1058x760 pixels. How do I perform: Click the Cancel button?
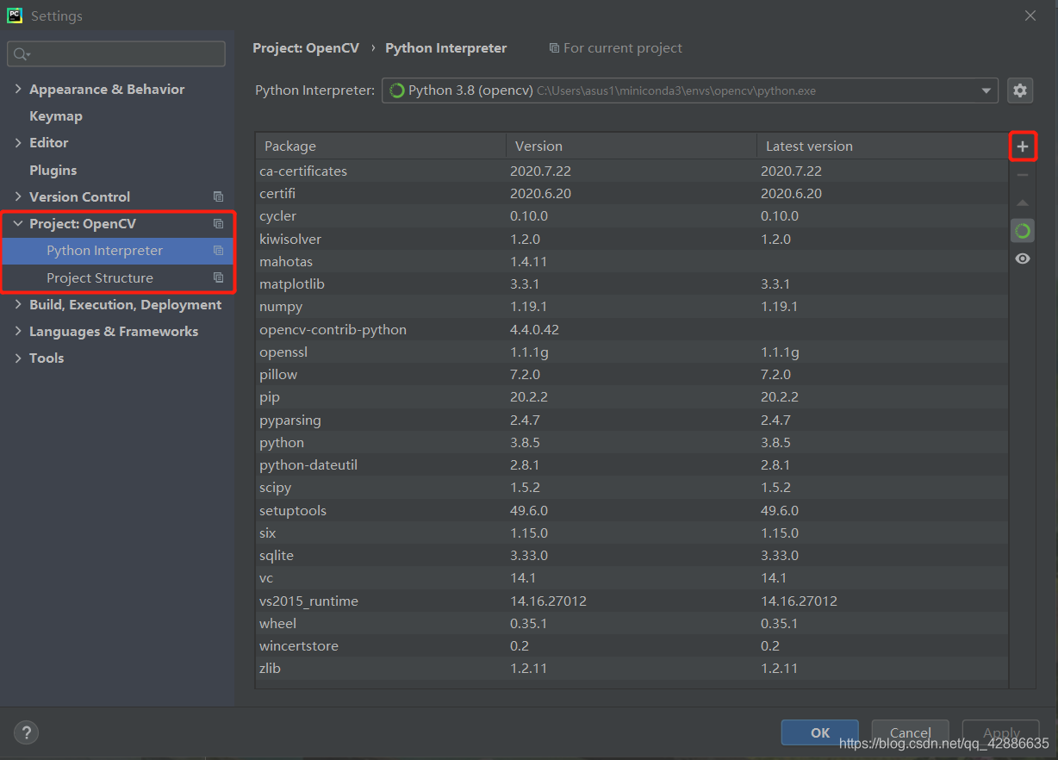pos(911,732)
